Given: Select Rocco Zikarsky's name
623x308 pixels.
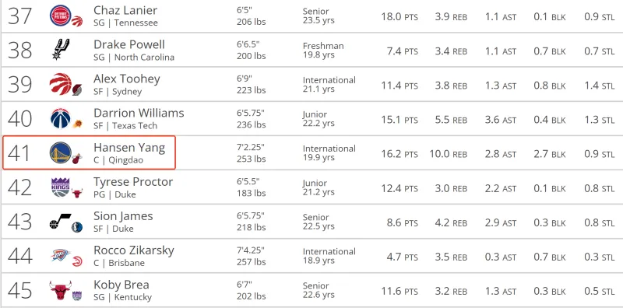Looking at the screenshot, I should tap(134, 250).
